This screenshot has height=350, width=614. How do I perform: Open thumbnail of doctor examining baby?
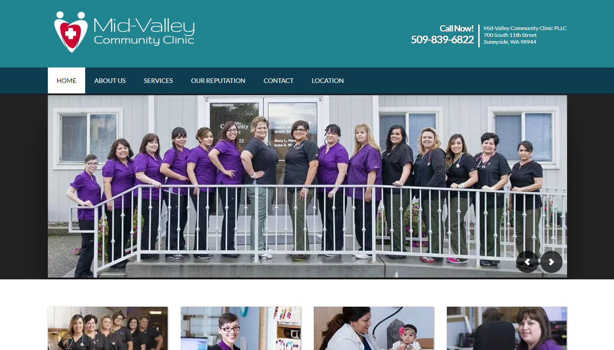point(374,329)
